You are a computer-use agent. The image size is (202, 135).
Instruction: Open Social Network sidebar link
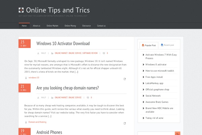[x=153, y=96]
